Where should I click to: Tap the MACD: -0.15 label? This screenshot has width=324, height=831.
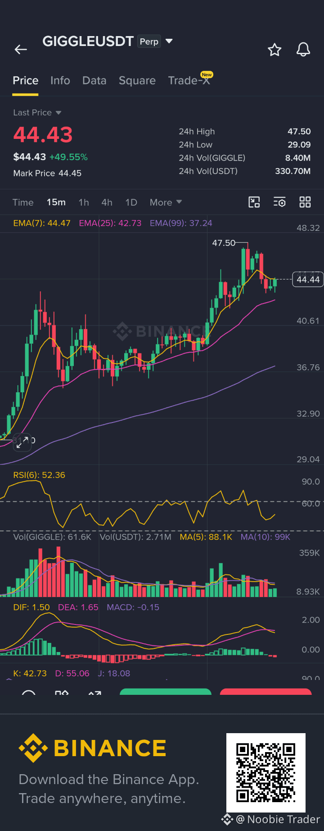click(133, 607)
